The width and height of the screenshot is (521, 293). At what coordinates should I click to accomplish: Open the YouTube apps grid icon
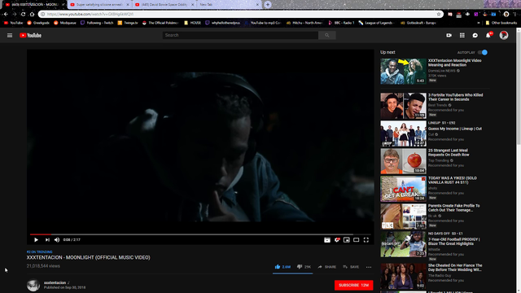pos(462,35)
